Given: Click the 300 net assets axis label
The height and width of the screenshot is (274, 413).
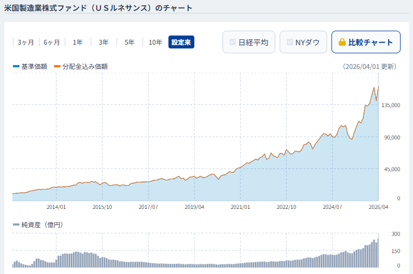Looking at the screenshot, I should click(396, 234).
